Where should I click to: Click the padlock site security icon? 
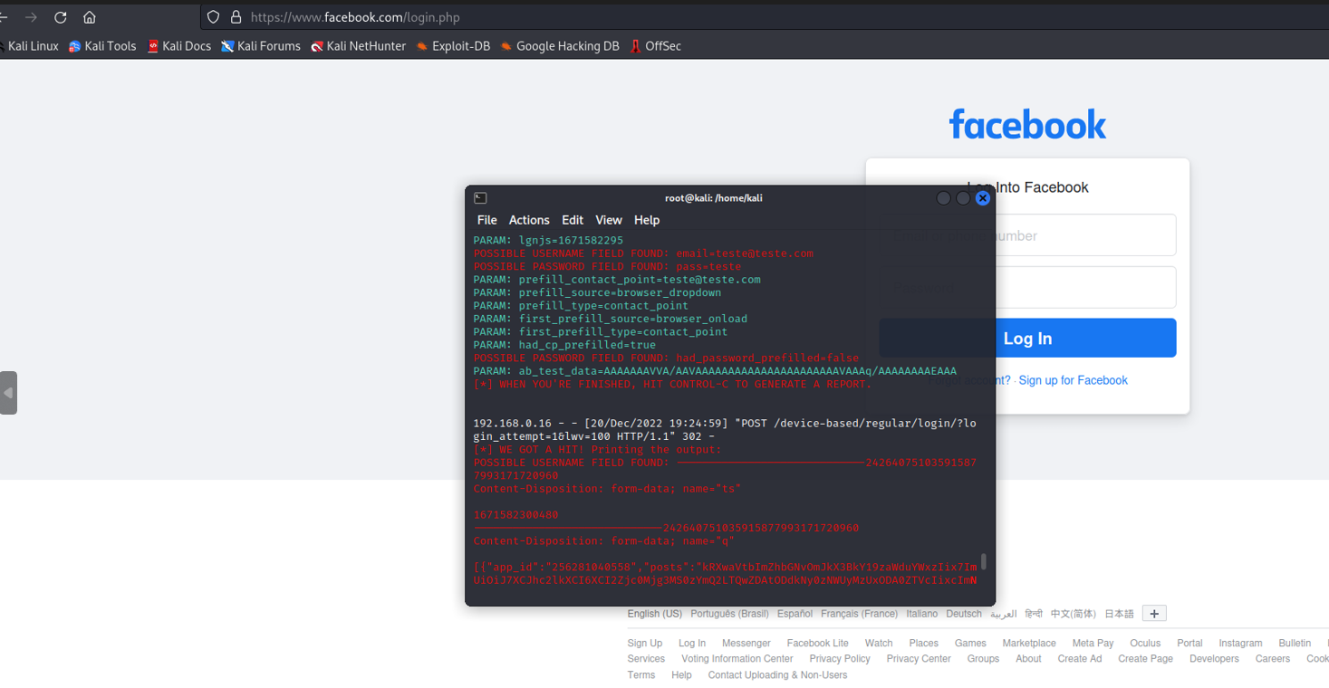coord(236,17)
